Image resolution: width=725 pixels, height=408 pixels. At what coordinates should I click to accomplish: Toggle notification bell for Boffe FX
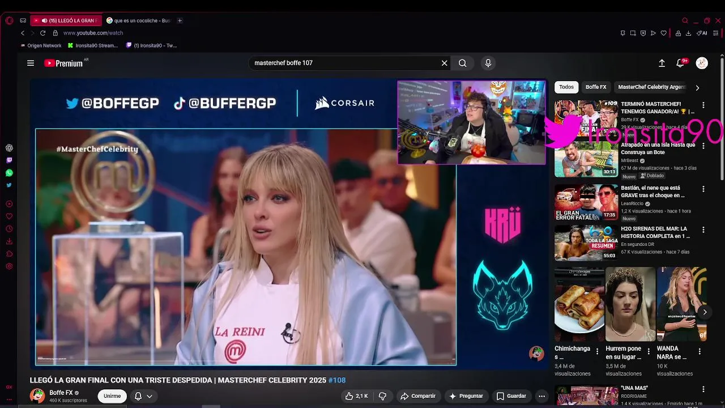pos(138,396)
